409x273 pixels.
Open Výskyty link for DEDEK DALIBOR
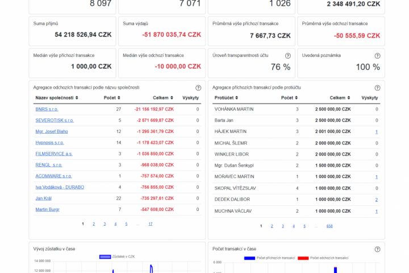click(x=377, y=200)
